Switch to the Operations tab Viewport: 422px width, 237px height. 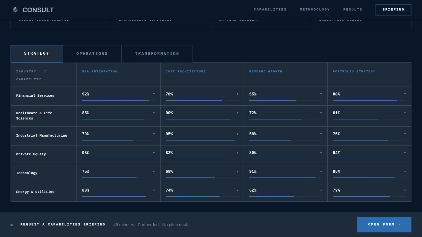[92, 54]
